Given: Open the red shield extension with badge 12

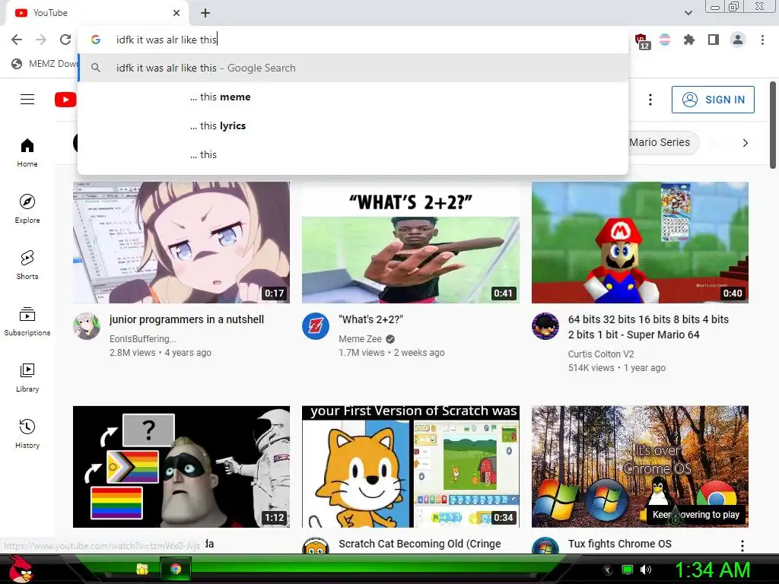Looking at the screenshot, I should (641, 41).
